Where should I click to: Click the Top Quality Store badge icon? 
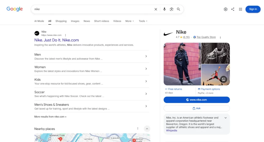point(194,37)
